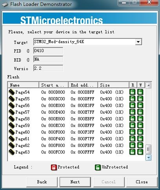This screenshot has height=190, width=160.
Task: Select the Page57 chip icon
Action: [11, 112]
